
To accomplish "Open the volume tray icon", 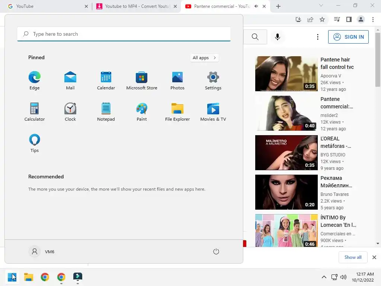I will pyautogui.click(x=343, y=277).
